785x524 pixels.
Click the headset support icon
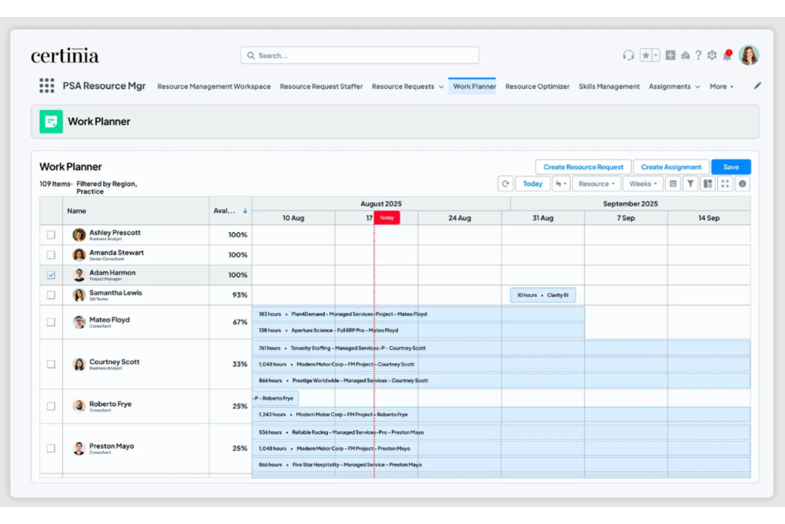(x=629, y=55)
